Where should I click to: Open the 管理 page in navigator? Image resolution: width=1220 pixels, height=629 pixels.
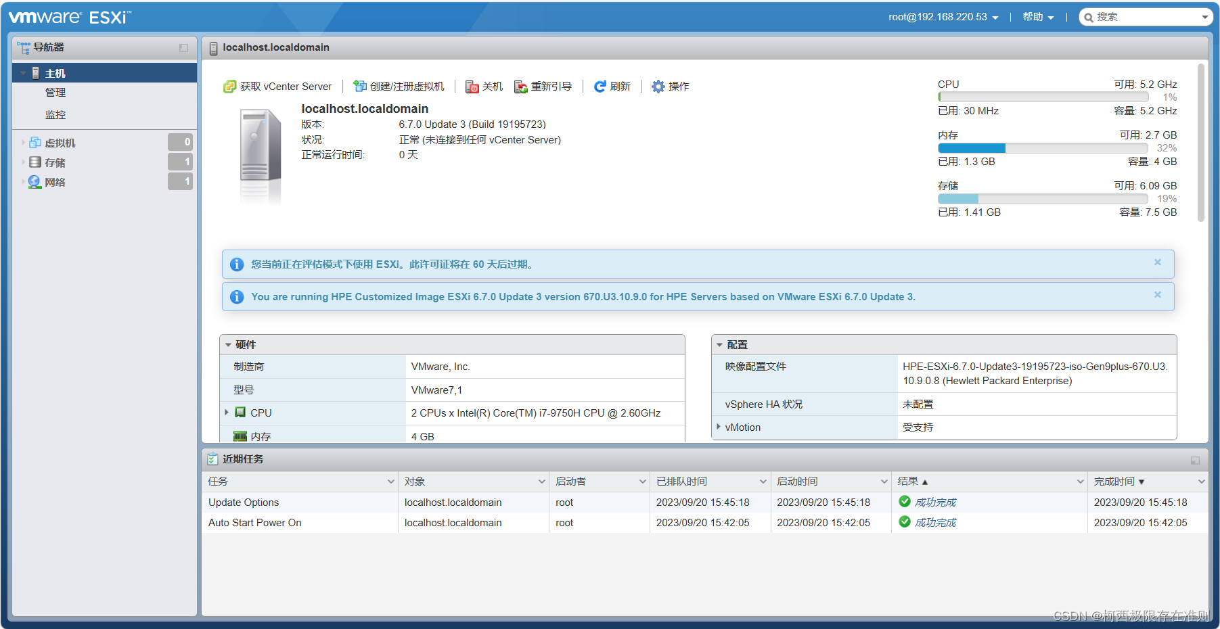[55, 93]
